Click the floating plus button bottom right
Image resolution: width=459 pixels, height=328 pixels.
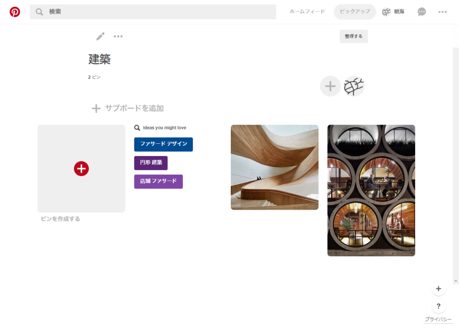point(438,289)
